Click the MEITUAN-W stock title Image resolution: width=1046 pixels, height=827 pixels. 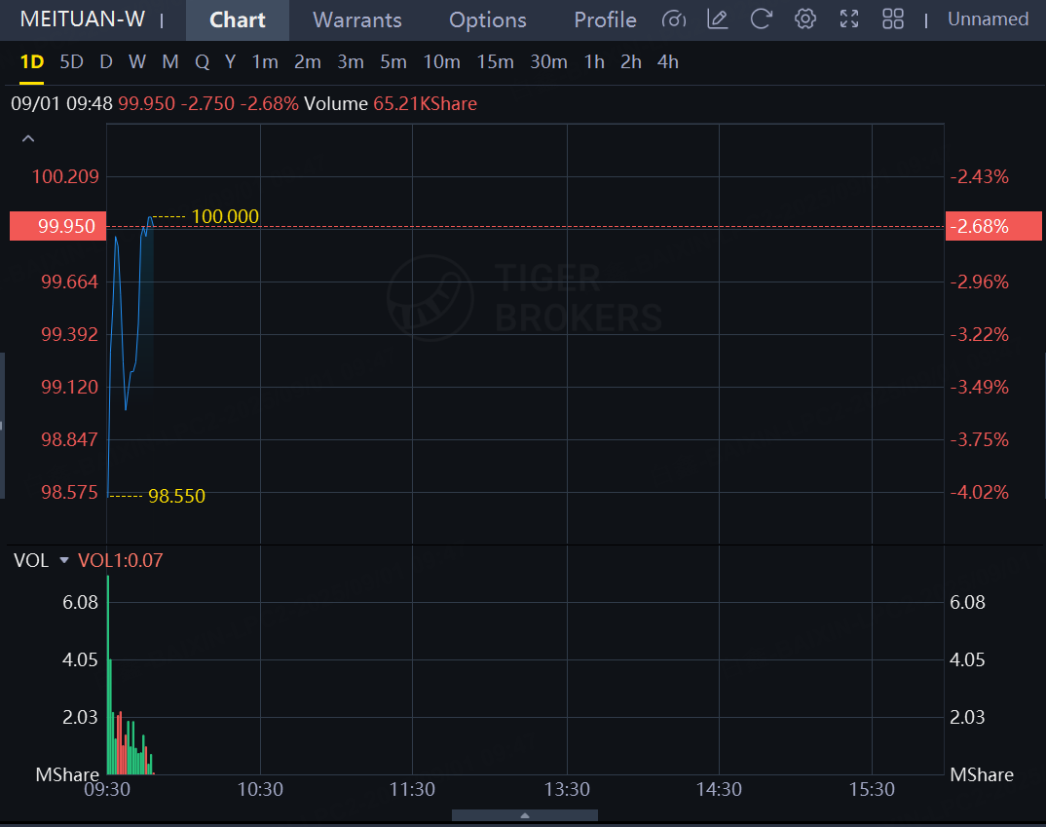click(x=82, y=19)
